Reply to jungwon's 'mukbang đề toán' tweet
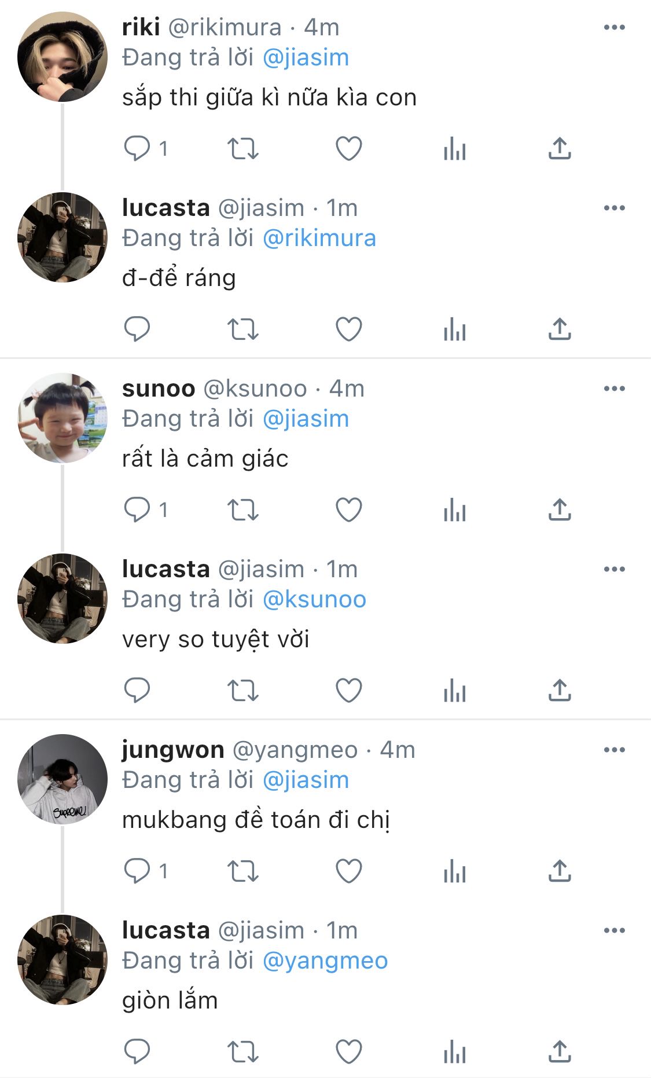This screenshot has width=651, height=1078. point(137,871)
